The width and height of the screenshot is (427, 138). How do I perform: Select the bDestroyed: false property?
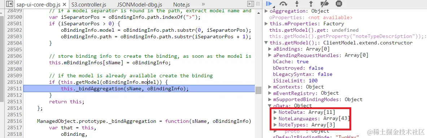(x=298, y=68)
